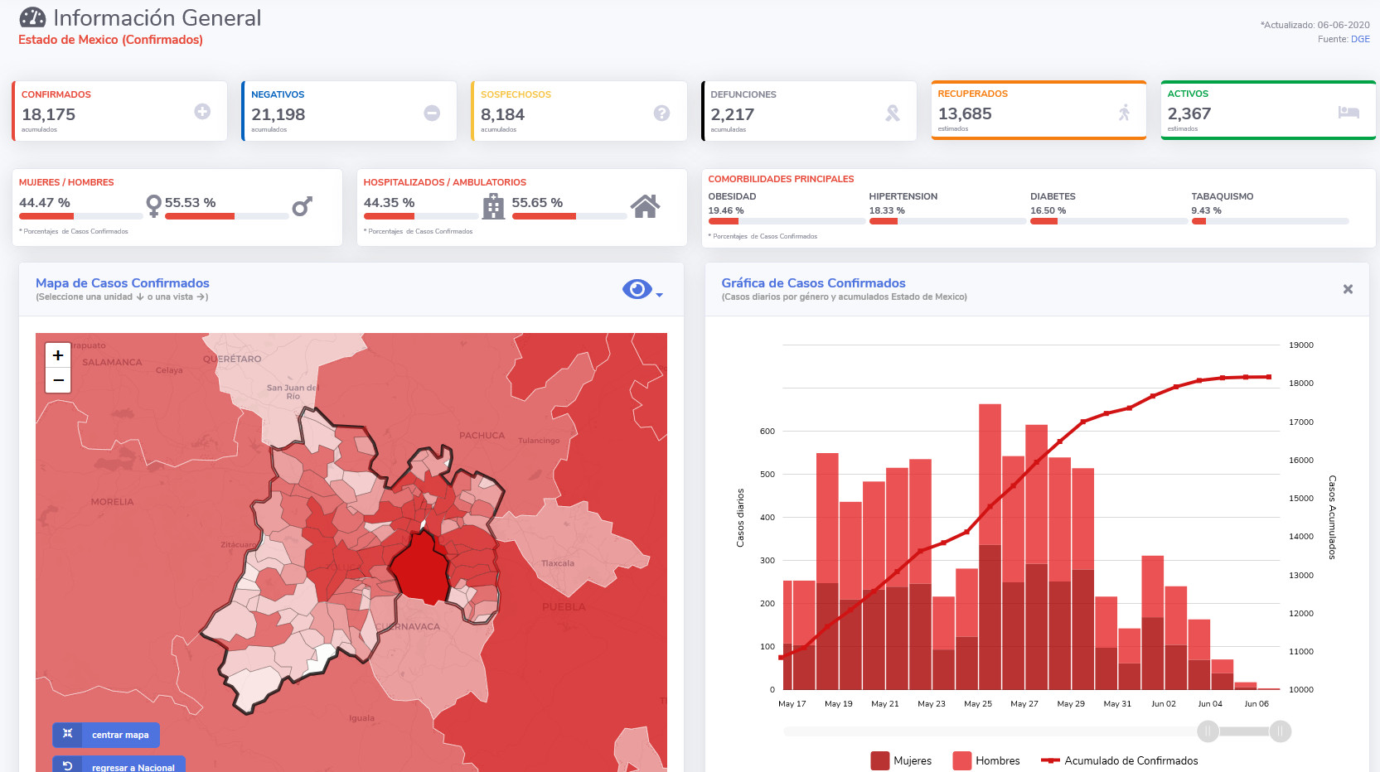Click the Hipertension 18.33 % percentage
Image resolution: width=1380 pixels, height=772 pixels.
coord(887,210)
